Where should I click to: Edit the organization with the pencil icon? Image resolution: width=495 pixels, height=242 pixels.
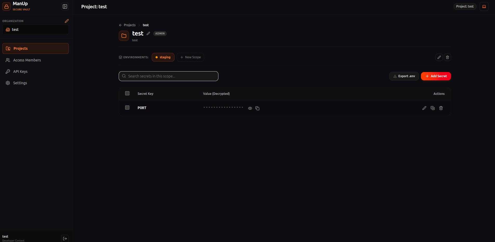click(x=67, y=21)
